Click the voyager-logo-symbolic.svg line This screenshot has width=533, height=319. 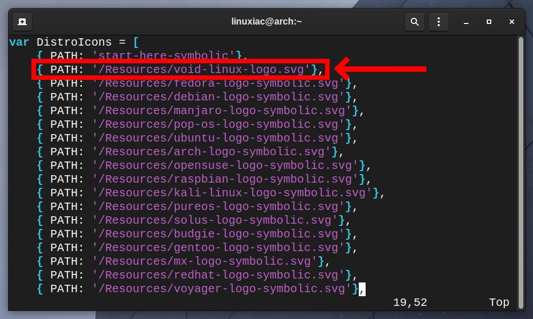201,289
